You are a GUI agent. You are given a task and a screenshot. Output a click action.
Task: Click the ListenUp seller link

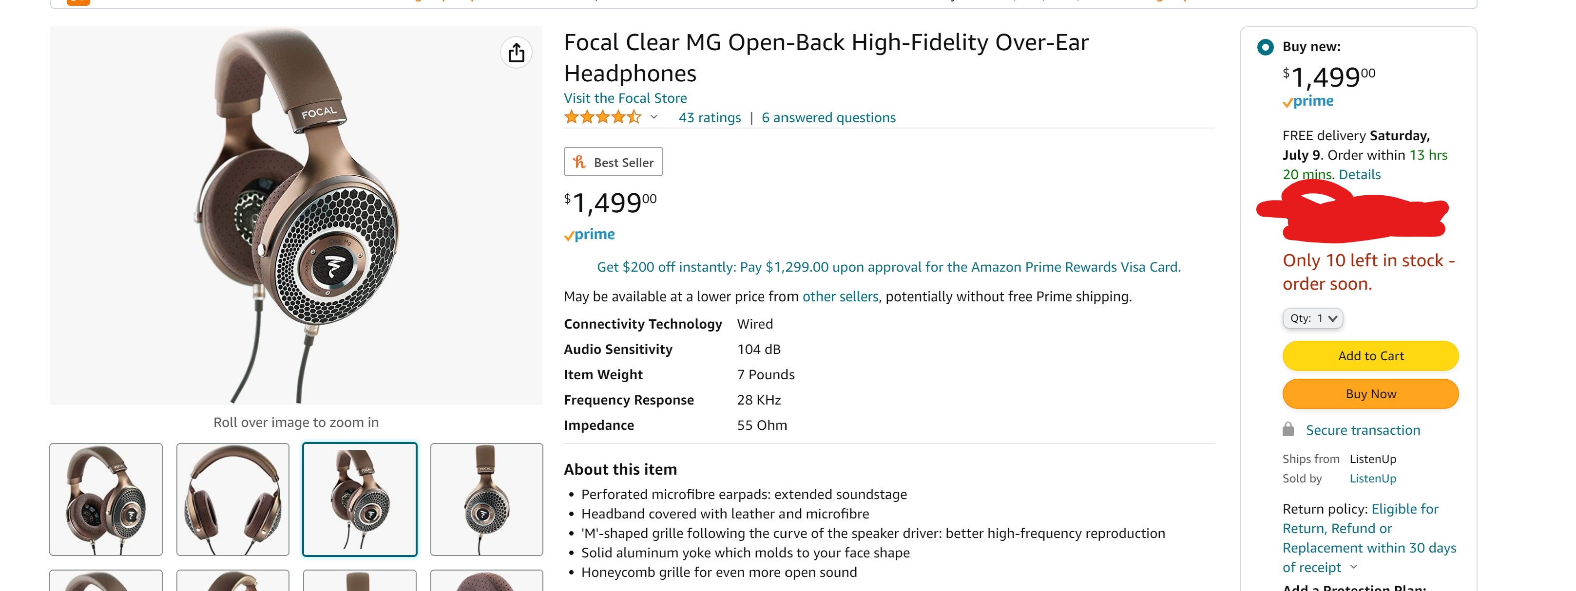pos(1373,479)
